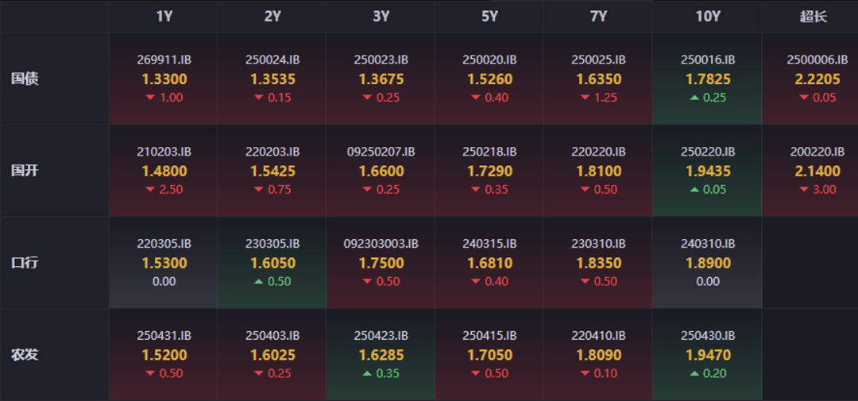This screenshot has width=858, height=401.
Task: Open bond code 2500006.IB
Action: (x=817, y=60)
